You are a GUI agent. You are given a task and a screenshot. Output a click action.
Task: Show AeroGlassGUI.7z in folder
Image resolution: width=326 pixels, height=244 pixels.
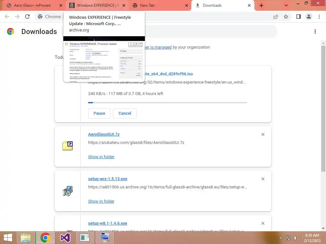pos(101,157)
